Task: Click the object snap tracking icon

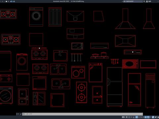Action: click(x=146, y=117)
